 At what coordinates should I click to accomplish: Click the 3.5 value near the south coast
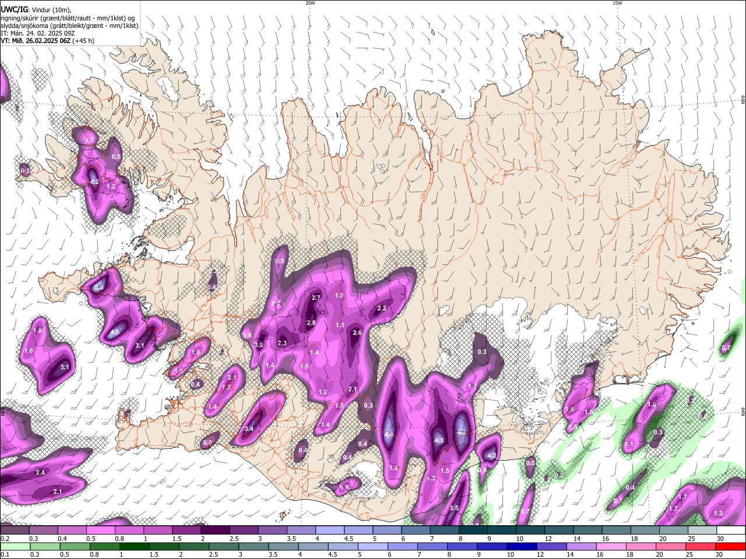point(454,508)
